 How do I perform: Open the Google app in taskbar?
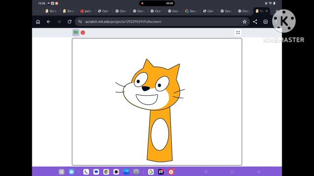point(151,172)
